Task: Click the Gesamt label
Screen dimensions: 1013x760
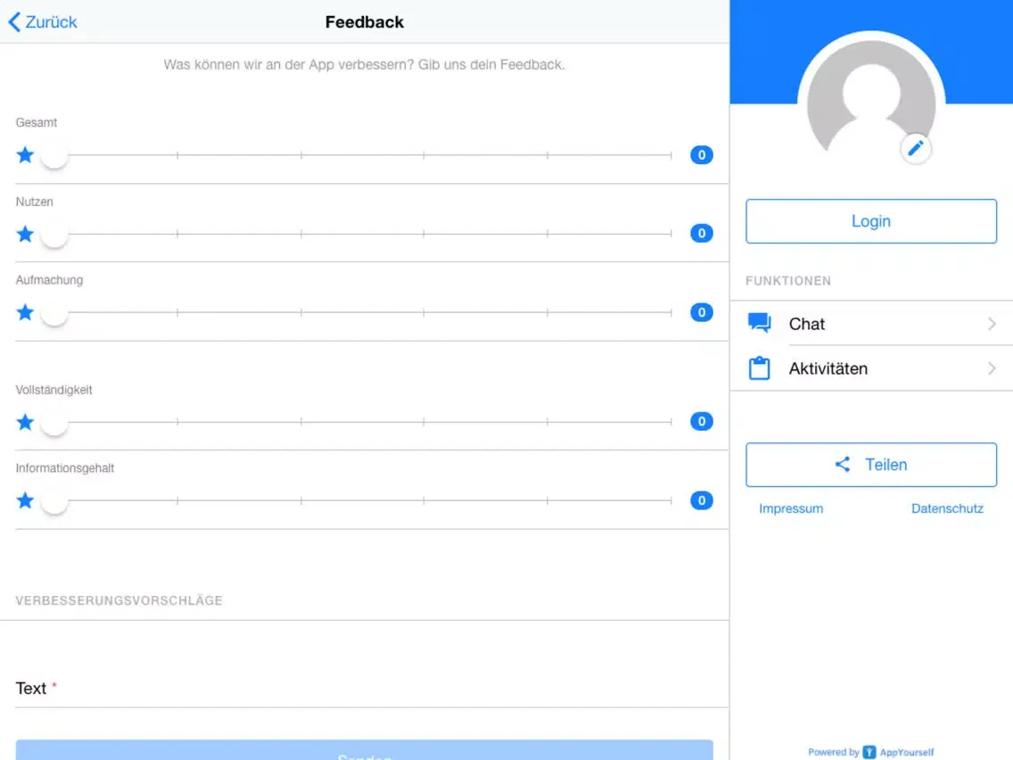Action: pyautogui.click(x=37, y=123)
